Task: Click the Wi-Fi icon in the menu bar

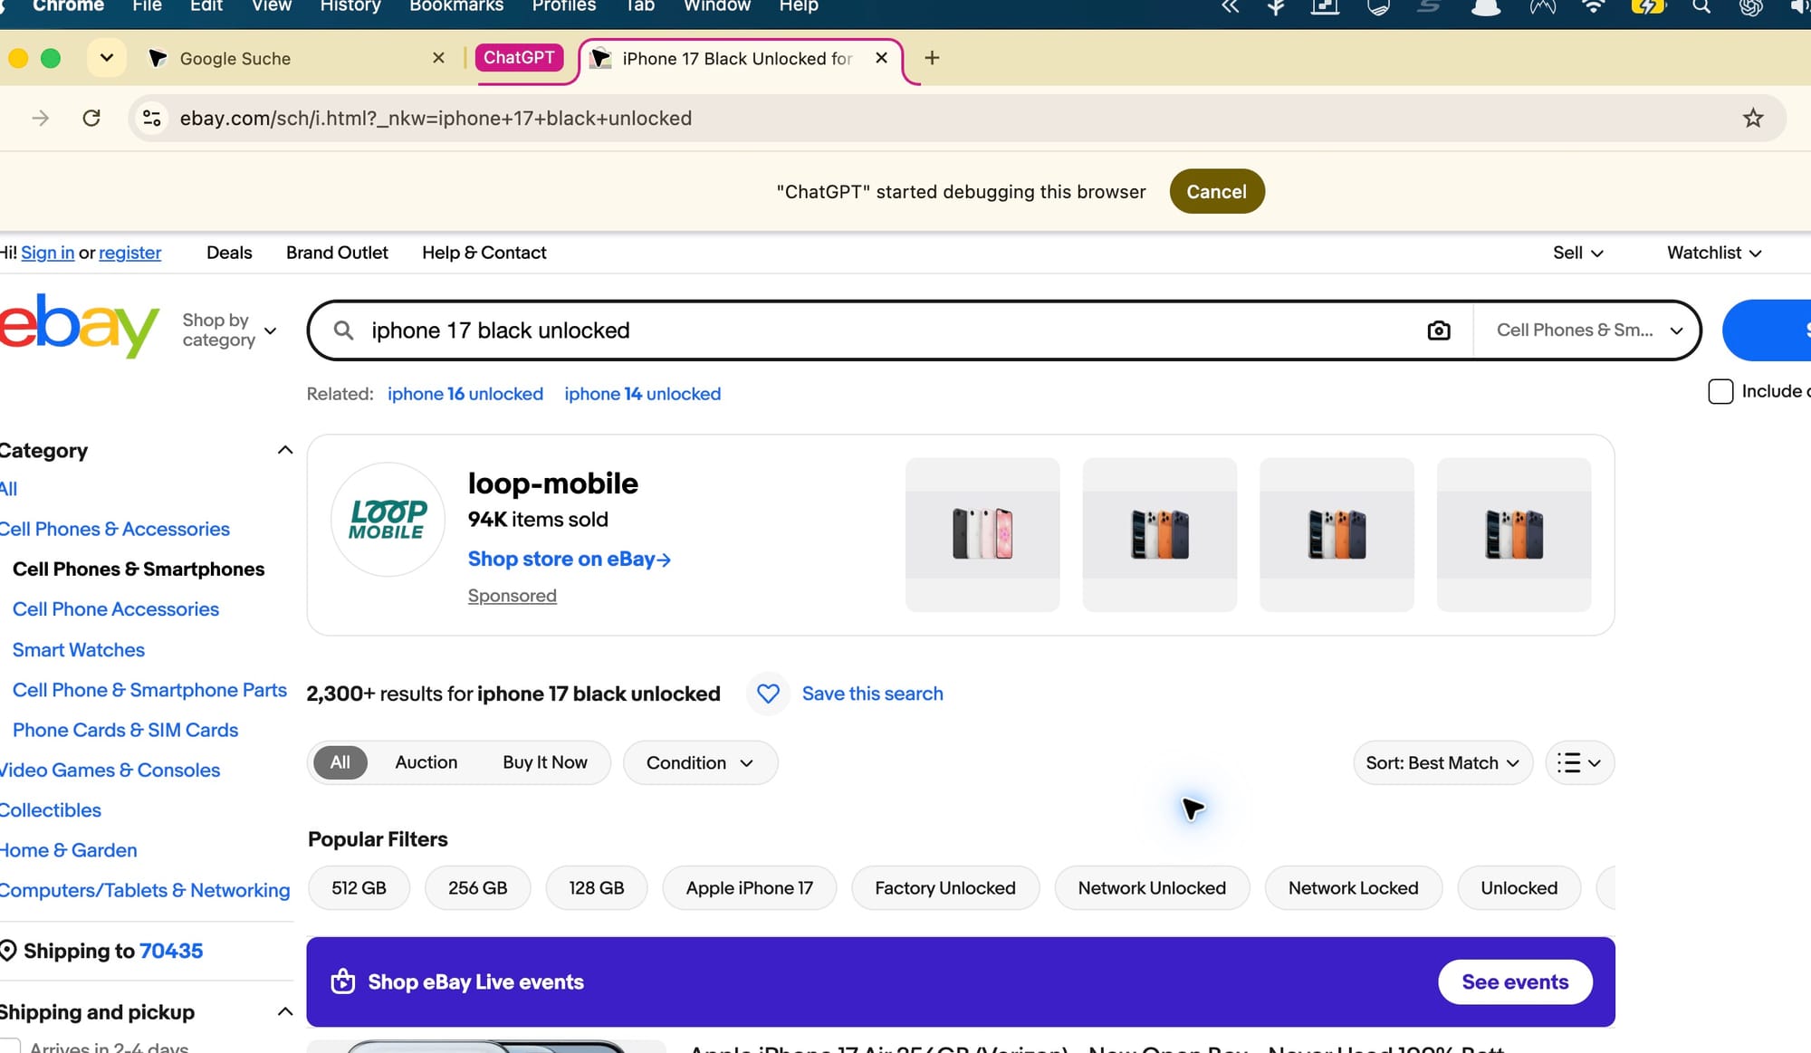Action: [1593, 6]
